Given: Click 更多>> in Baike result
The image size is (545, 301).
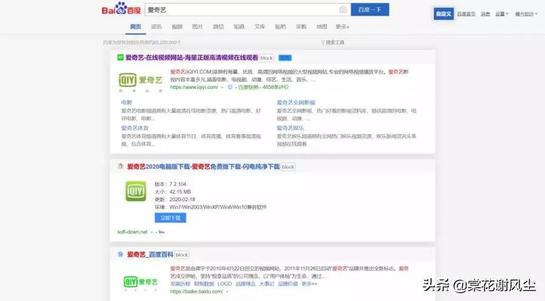Looking at the screenshot, I should point(309,284).
